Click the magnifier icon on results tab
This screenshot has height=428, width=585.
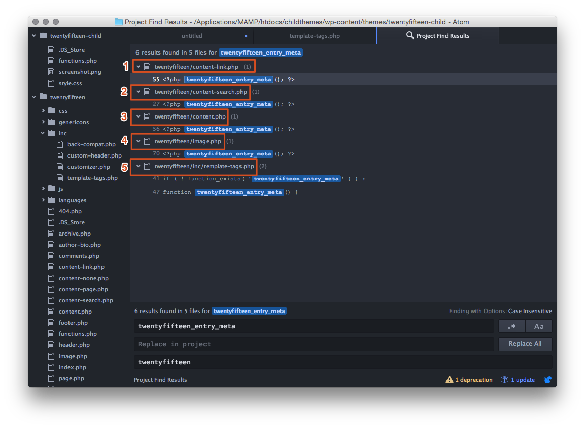409,35
